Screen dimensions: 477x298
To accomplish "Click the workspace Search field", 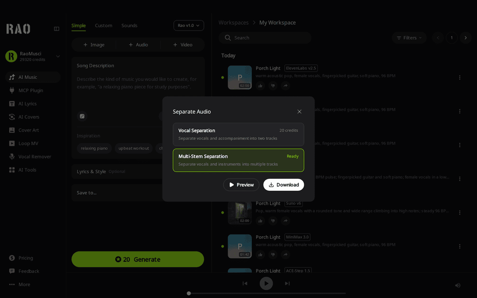I will 265,38.
